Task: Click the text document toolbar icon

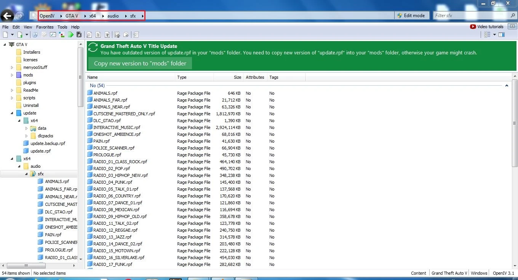Action: (98, 35)
